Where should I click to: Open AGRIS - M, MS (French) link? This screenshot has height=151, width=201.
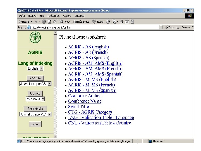(91, 85)
